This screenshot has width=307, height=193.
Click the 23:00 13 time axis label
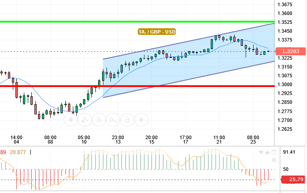[118, 140]
